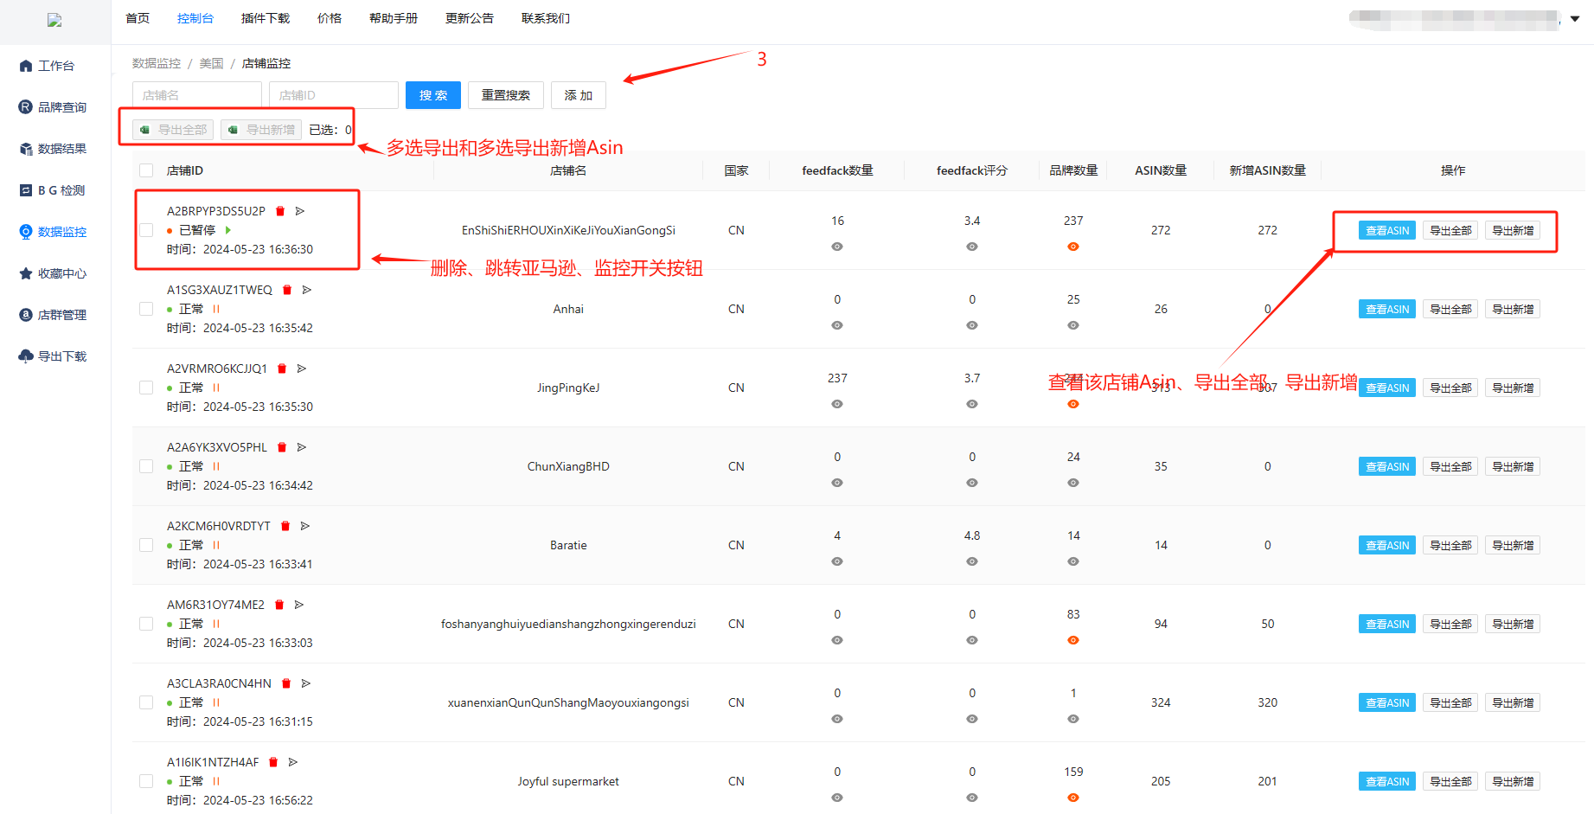
Task: Open the 品牌查询 sidebar item
Action: [x=53, y=107]
